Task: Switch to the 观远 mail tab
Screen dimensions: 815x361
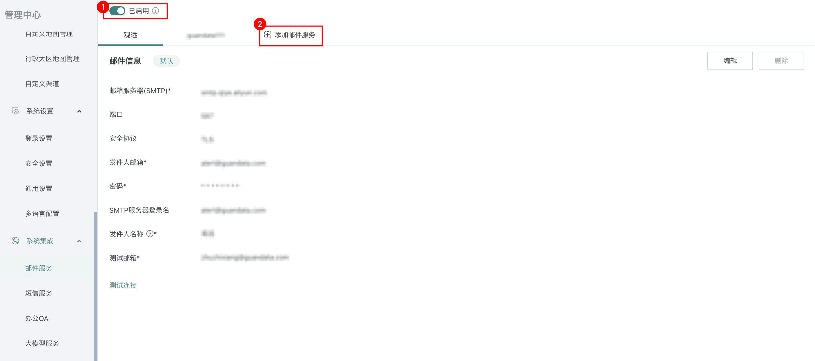Action: 130,35
